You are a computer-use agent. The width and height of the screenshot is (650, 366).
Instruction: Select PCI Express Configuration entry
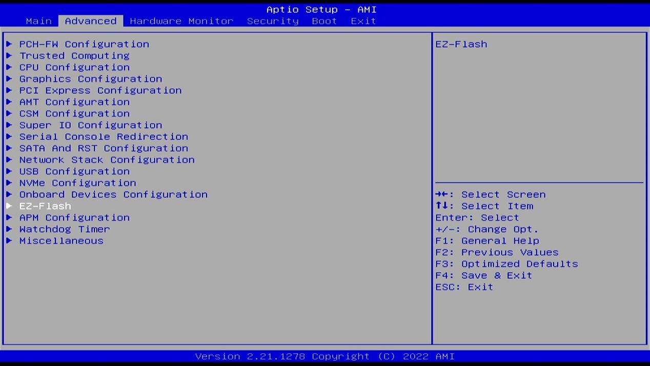tap(100, 90)
